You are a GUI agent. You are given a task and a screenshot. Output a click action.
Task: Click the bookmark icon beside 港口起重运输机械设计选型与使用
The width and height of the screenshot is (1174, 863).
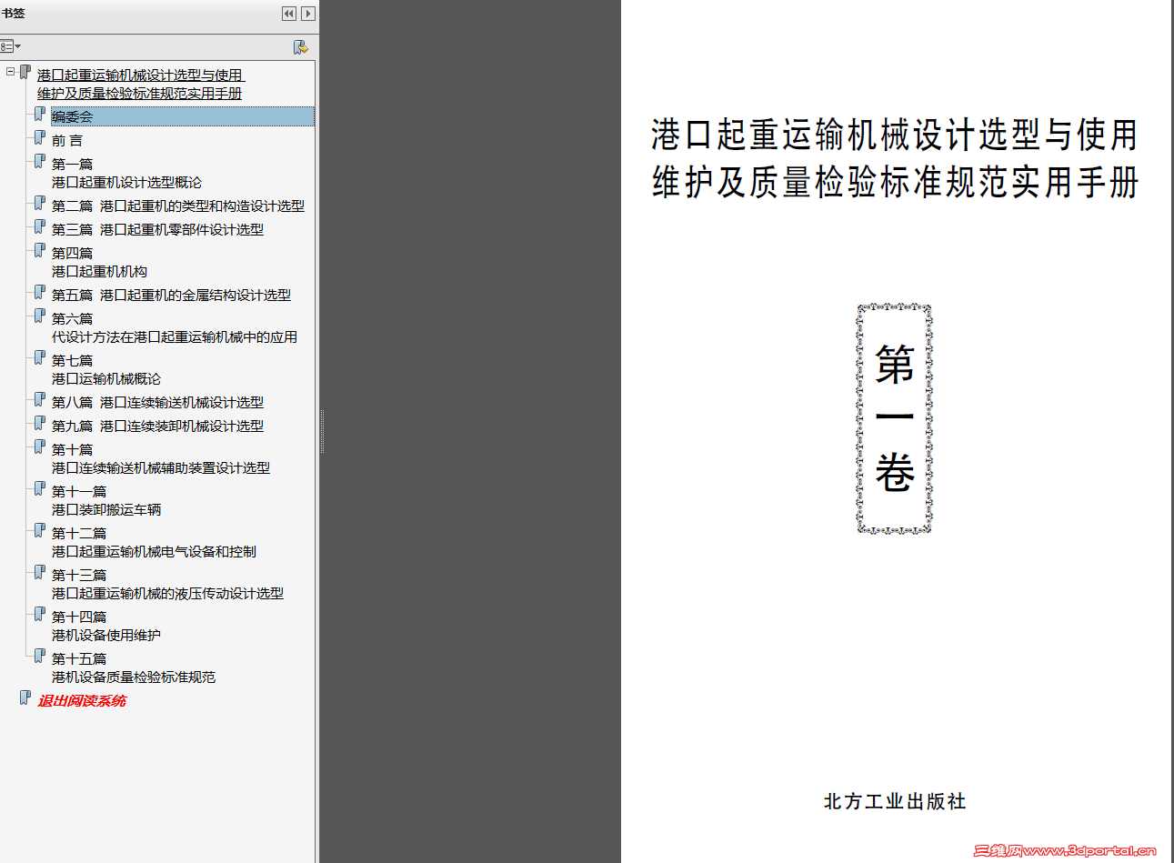tap(25, 72)
